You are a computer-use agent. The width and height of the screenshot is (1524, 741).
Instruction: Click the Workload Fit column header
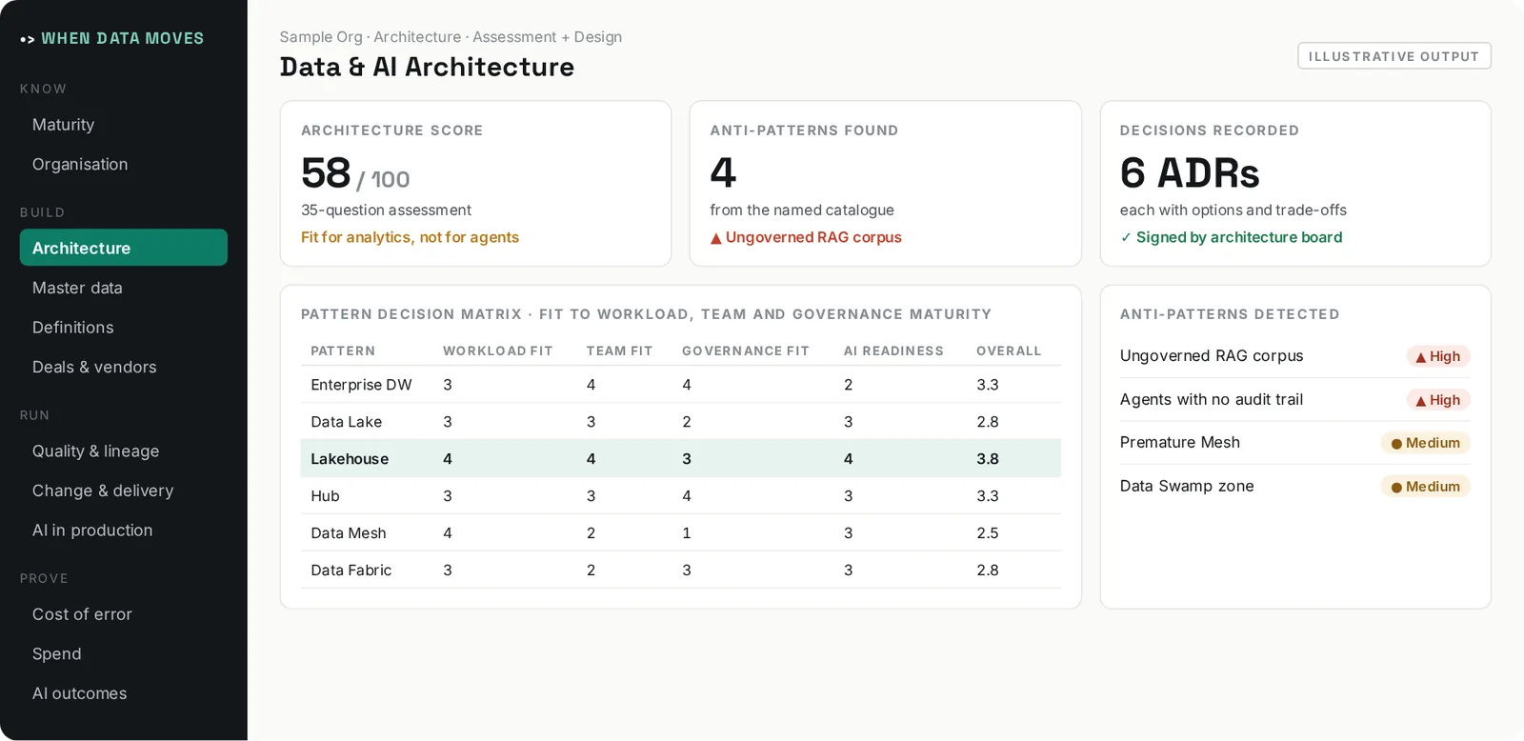[x=497, y=351]
